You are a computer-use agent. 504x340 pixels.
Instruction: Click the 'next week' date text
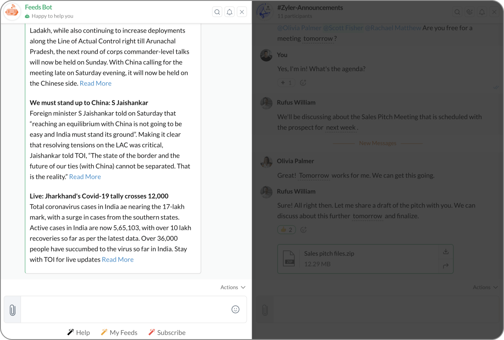[341, 128]
